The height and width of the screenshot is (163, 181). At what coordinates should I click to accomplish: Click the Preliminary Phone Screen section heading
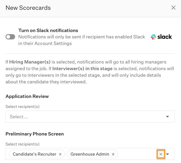point(34,134)
